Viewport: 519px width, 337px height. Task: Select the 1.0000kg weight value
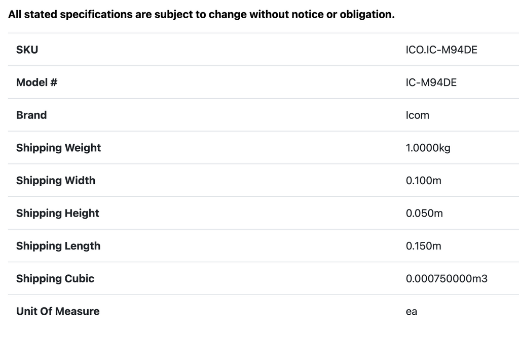428,148
